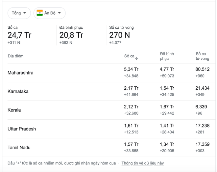Click Uttar Pradesh cases value 1,61 Tr

[131, 126]
